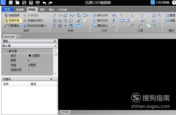Open the block creation dropdown arrow
The width and height of the screenshot is (176, 115).
[88, 15]
